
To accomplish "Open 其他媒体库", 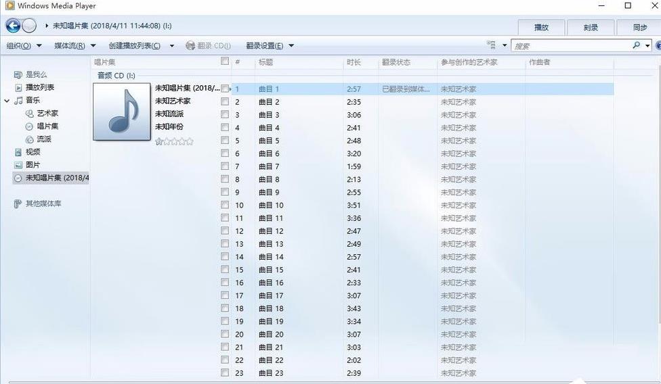I will 43,203.
